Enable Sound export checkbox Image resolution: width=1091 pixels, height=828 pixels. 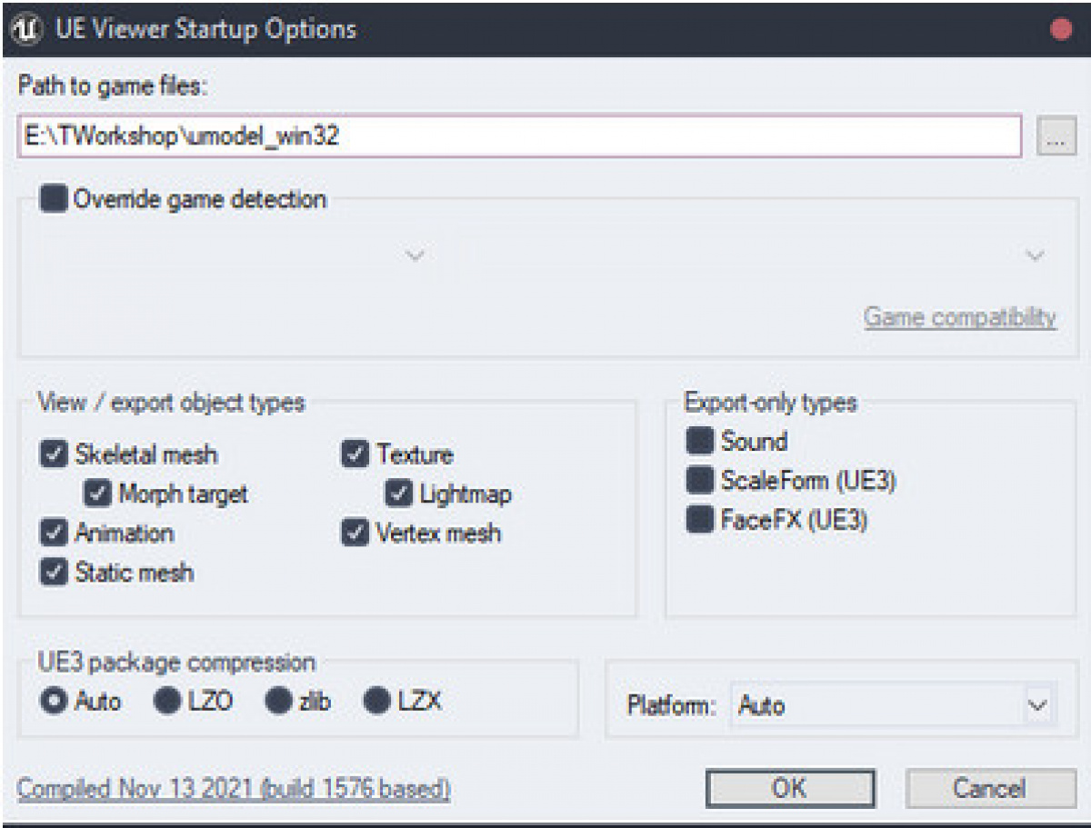(700, 441)
